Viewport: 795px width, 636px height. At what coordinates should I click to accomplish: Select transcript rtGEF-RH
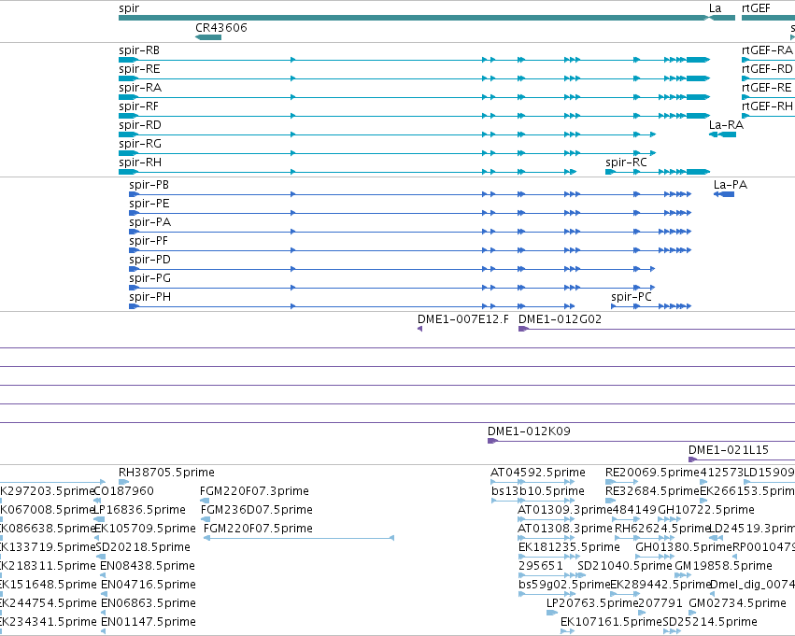click(768, 116)
